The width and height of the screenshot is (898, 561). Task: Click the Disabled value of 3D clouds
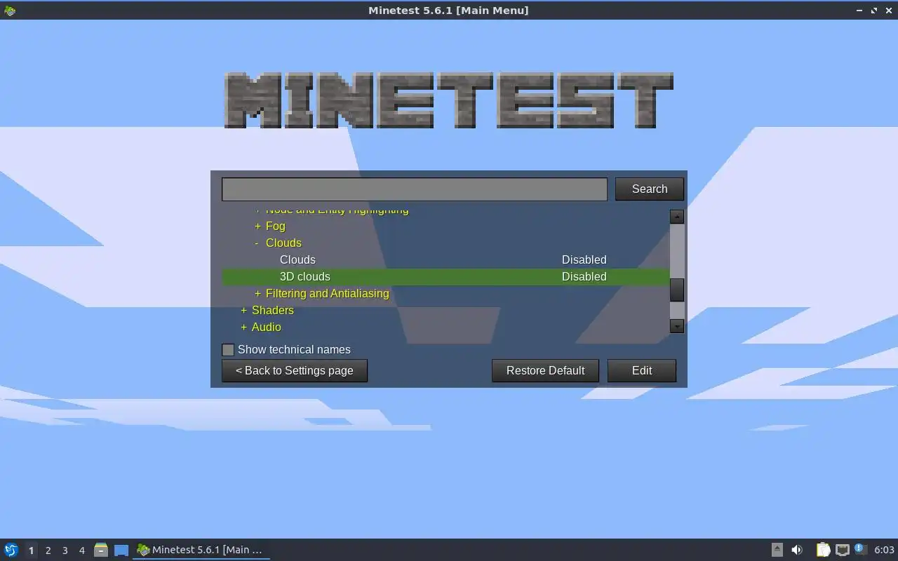584,276
